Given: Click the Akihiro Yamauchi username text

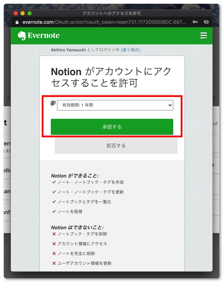Looking at the screenshot, I should pos(68,50).
